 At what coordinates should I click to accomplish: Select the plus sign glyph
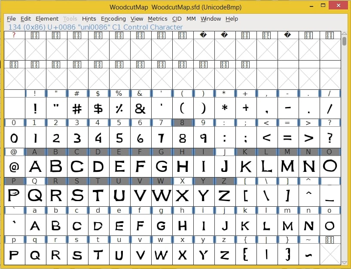tap(246, 108)
